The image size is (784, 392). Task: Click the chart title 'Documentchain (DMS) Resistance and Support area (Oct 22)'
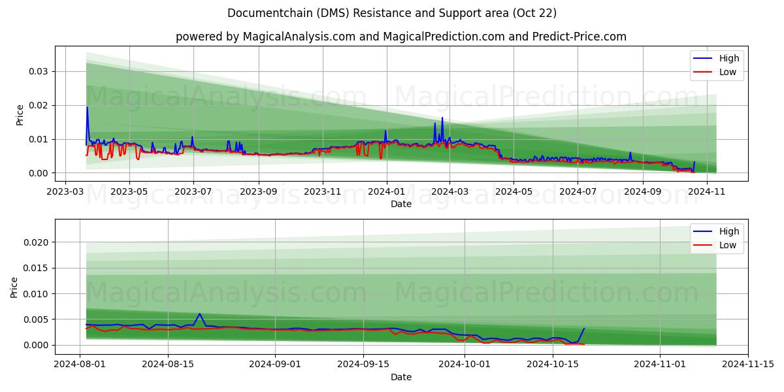[x=392, y=13]
